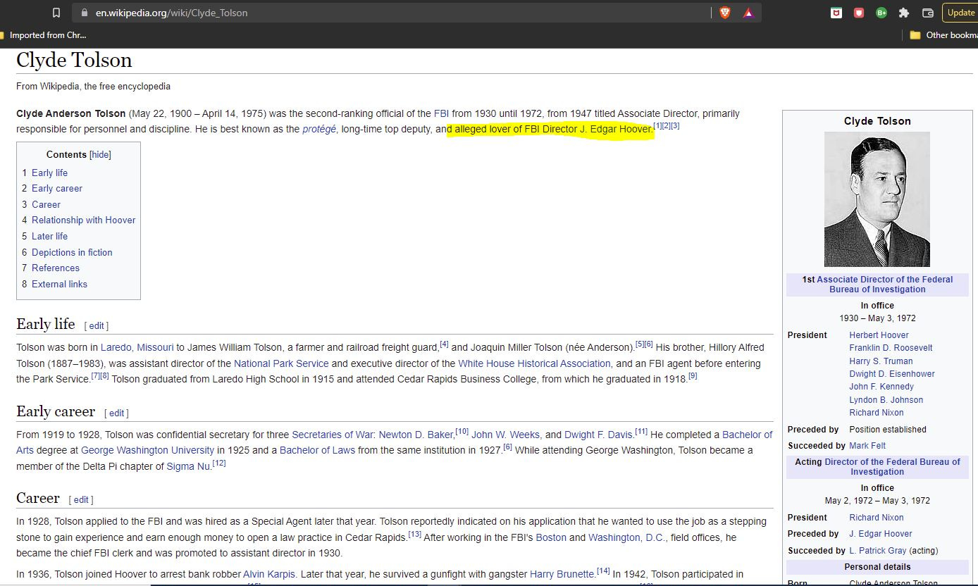The height and width of the screenshot is (586, 978).
Task: Open Harry S. Truman infobox link
Action: click(x=881, y=361)
